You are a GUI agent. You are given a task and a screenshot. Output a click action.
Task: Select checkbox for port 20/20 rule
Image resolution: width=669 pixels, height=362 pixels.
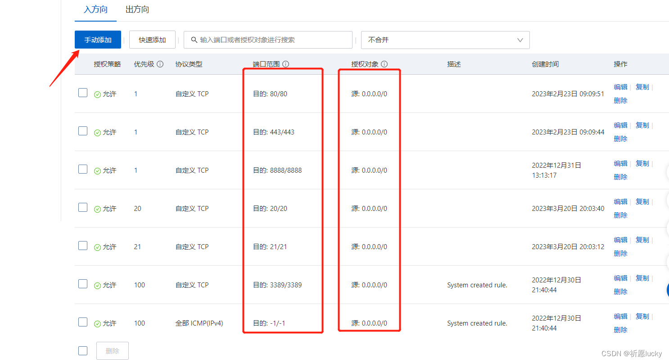coord(83,207)
